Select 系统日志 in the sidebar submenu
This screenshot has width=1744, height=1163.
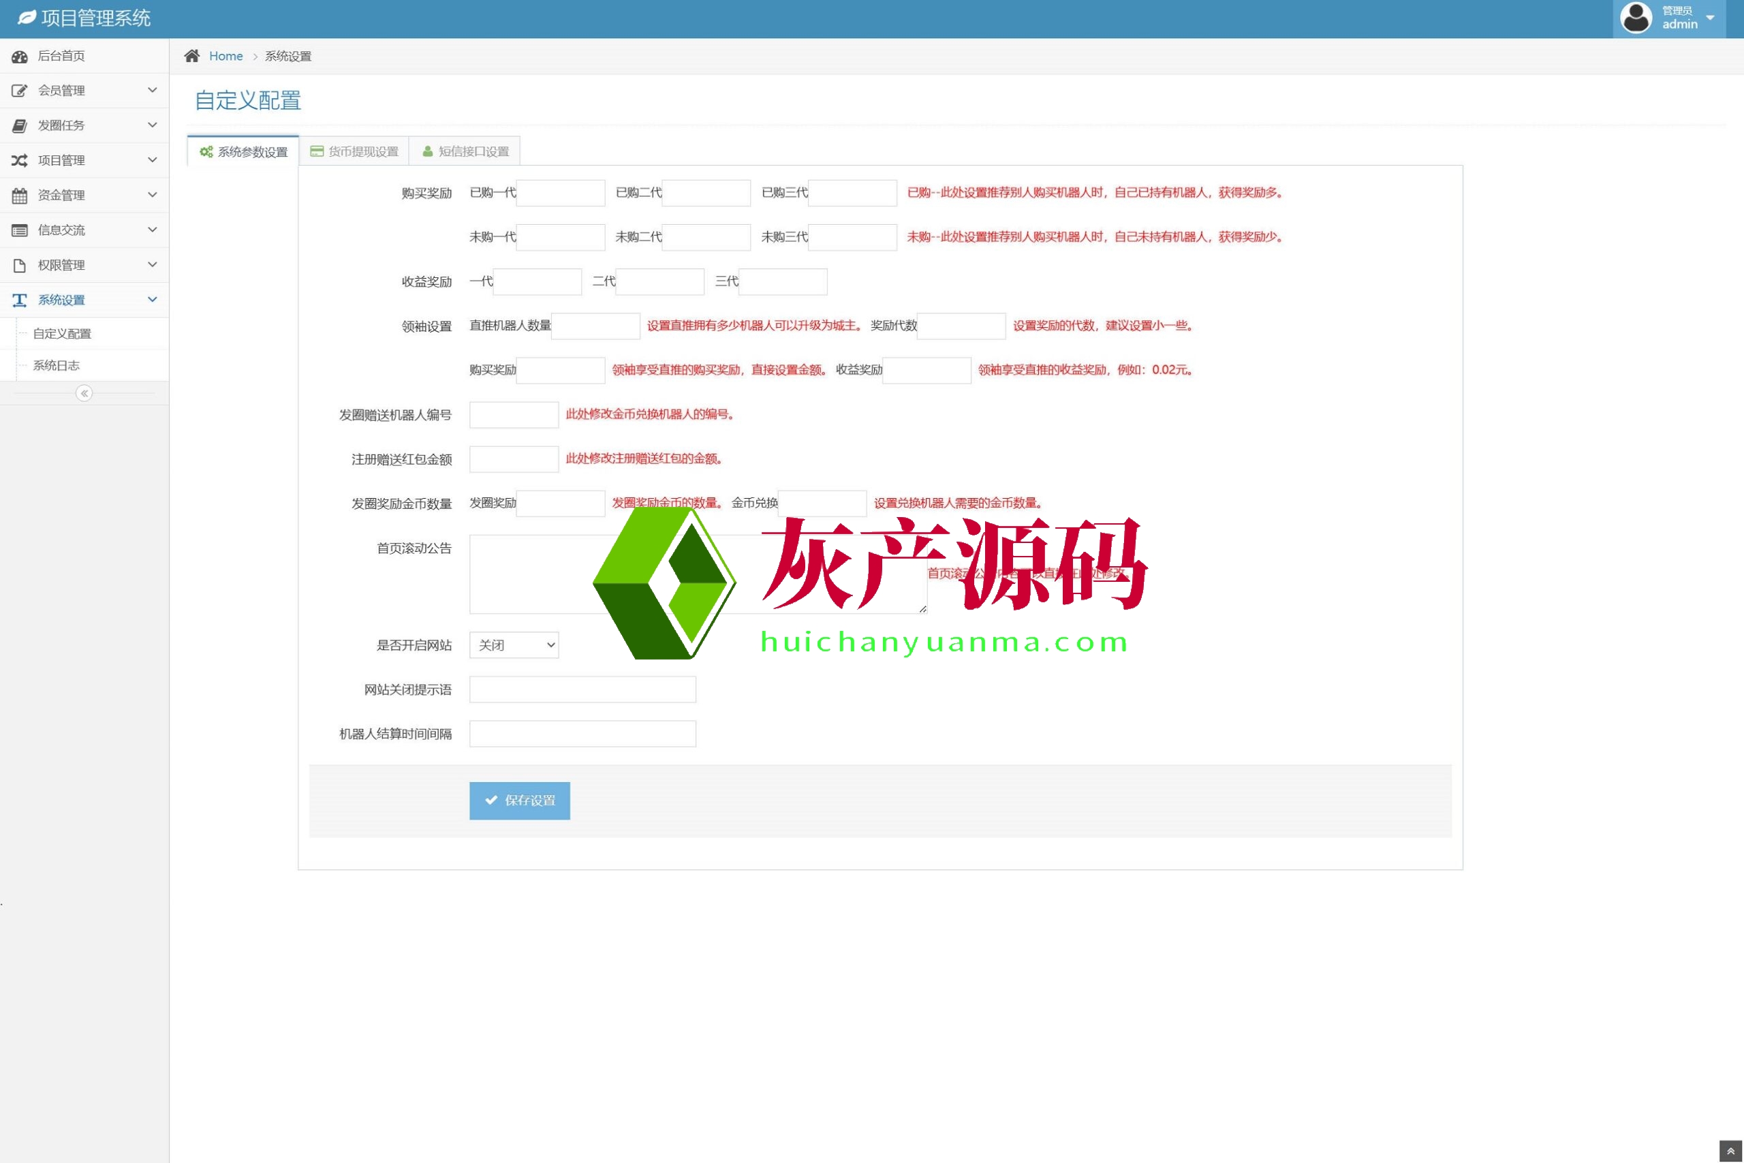tap(57, 366)
